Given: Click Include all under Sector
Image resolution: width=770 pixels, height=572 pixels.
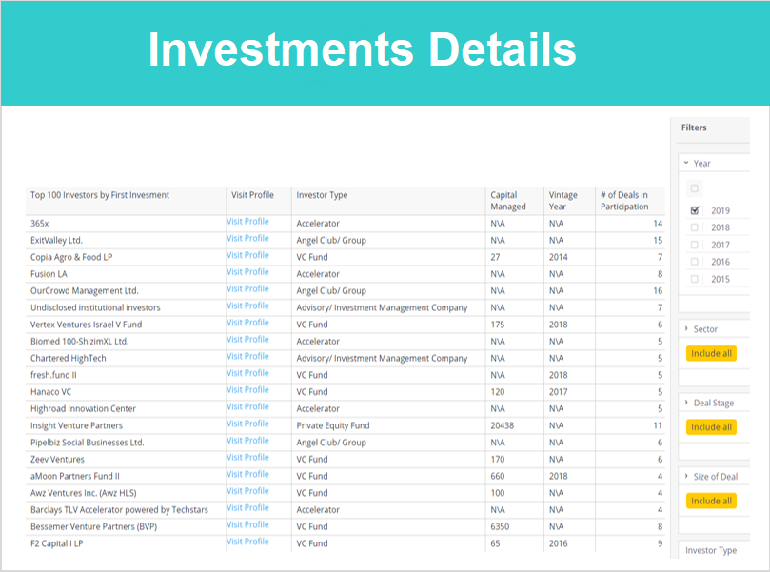Looking at the screenshot, I should (711, 353).
